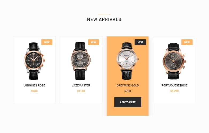
Task: Click the Jazzmaster product title
Action: [81, 85]
